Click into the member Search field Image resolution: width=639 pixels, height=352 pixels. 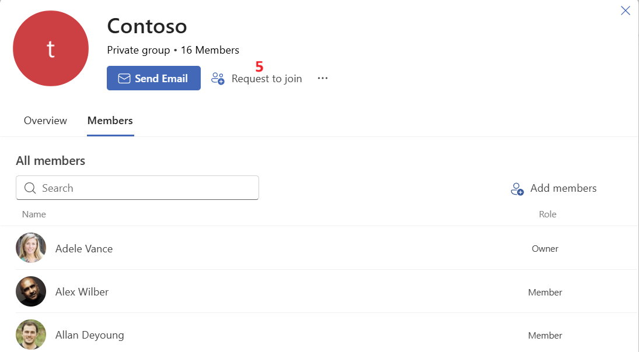tap(137, 188)
